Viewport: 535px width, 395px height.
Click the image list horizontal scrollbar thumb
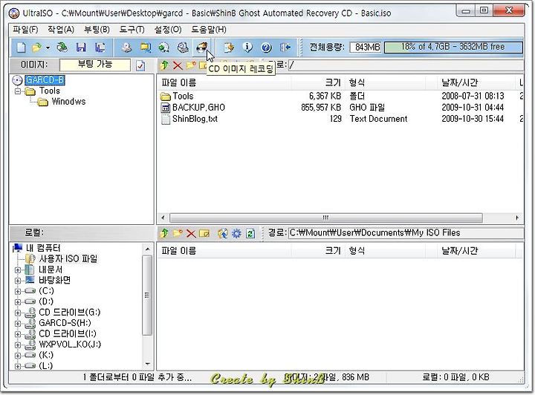coord(326,218)
